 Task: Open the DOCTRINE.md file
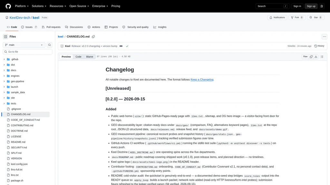click(19, 131)
